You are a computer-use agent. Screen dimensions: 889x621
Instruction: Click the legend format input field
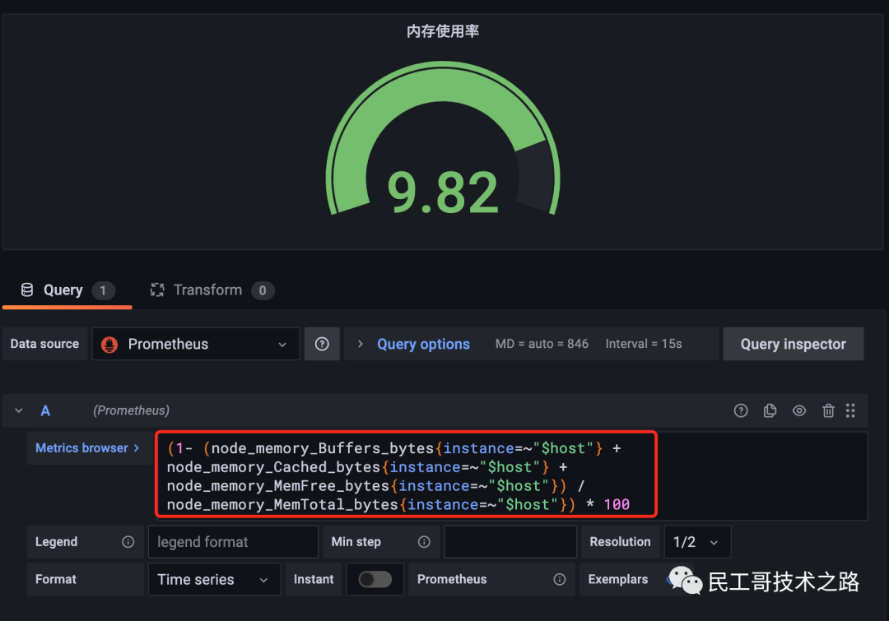click(x=233, y=542)
